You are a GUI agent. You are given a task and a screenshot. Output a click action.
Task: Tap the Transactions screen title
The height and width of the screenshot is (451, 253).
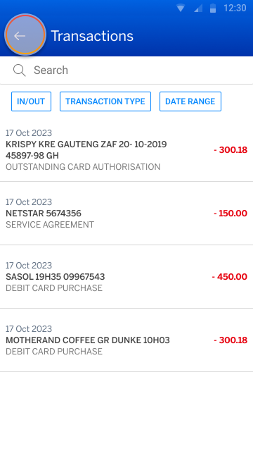(92, 36)
